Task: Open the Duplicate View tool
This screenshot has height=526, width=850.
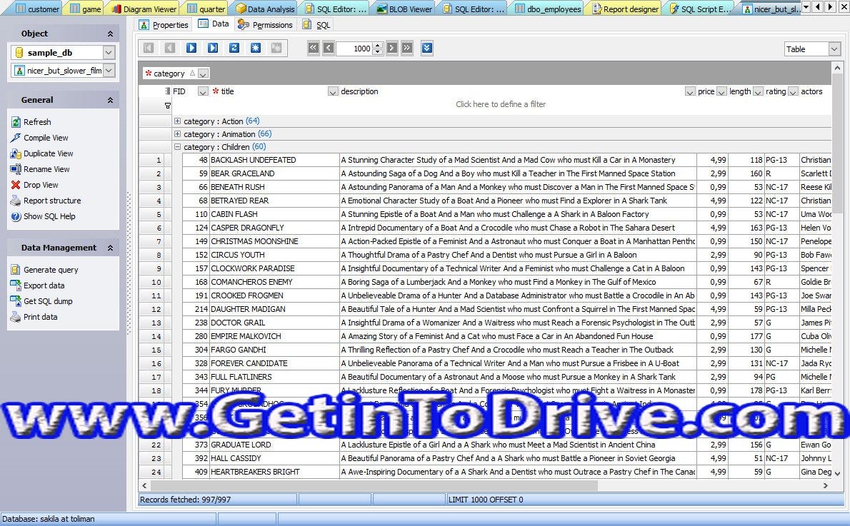Action: pos(51,153)
